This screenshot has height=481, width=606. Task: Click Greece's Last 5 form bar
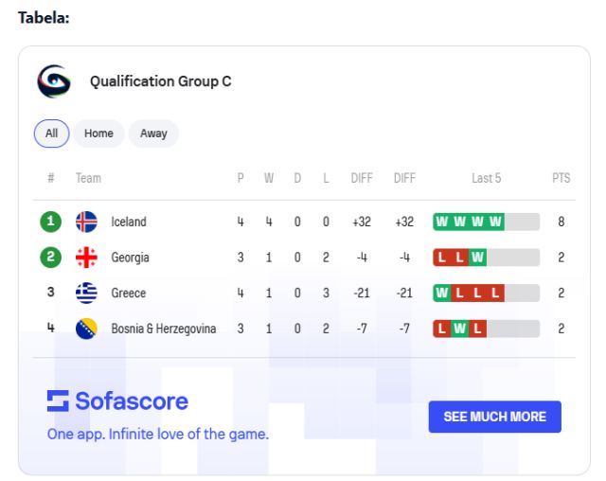(x=486, y=293)
